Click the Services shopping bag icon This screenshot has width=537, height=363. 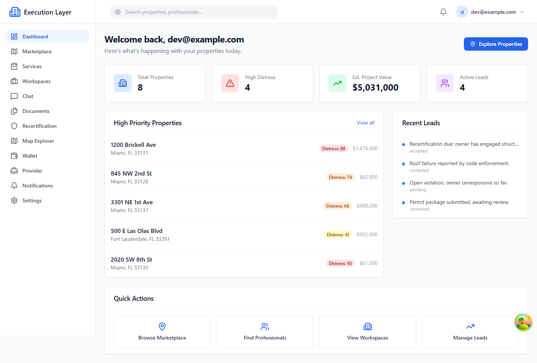[14, 66]
